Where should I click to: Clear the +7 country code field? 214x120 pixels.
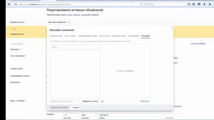point(78,115)
